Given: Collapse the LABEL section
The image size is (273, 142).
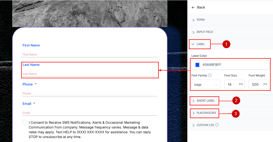Looking at the screenshot, I should click(200, 44).
